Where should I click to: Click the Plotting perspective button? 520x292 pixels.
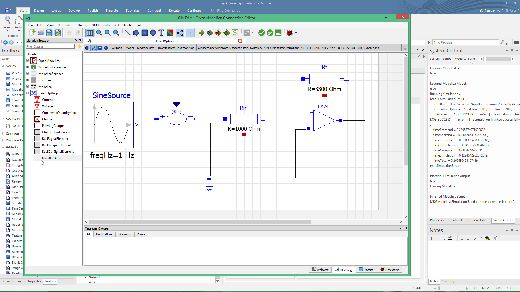pyautogui.click(x=366, y=270)
